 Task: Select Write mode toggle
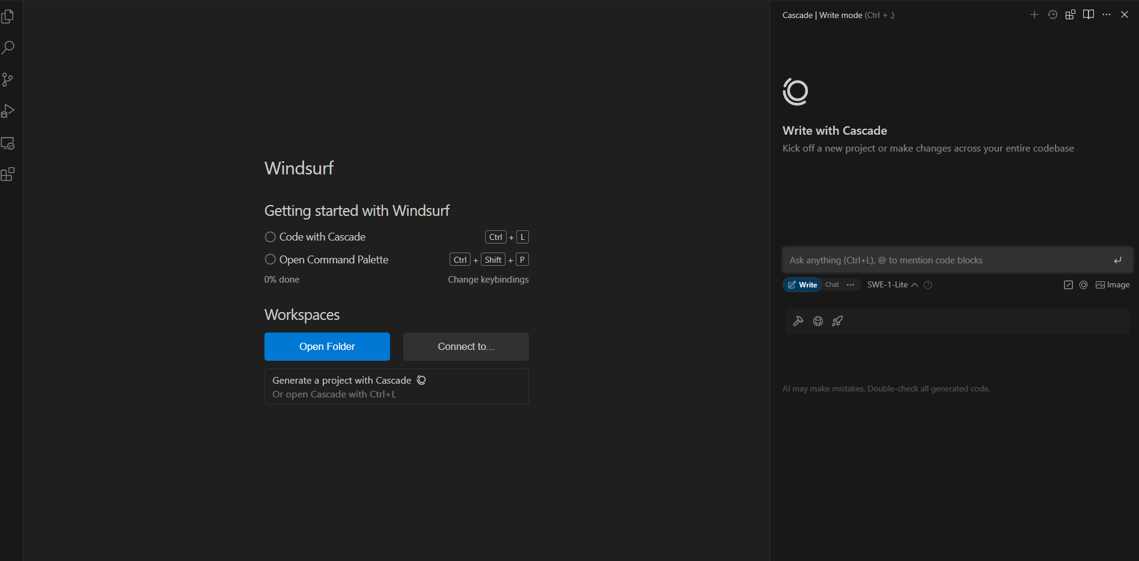pos(802,285)
